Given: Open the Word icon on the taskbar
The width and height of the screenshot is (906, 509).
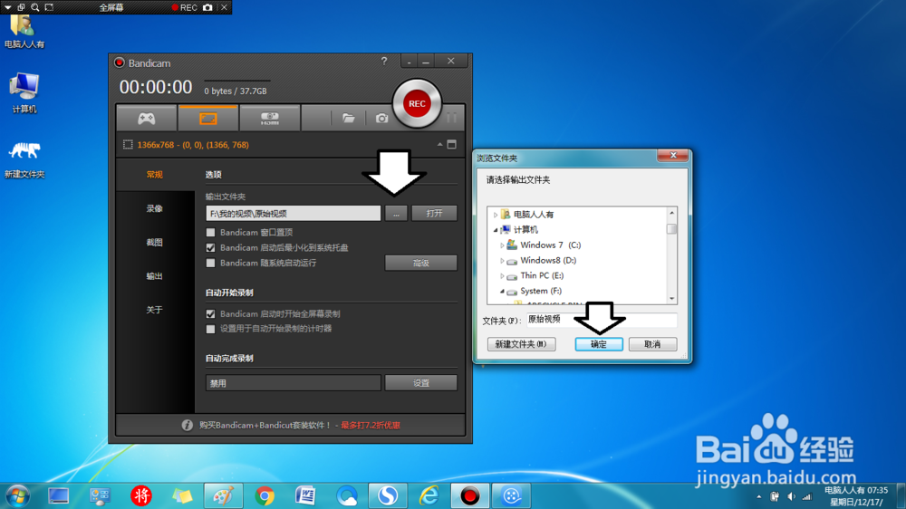Looking at the screenshot, I should click(305, 495).
